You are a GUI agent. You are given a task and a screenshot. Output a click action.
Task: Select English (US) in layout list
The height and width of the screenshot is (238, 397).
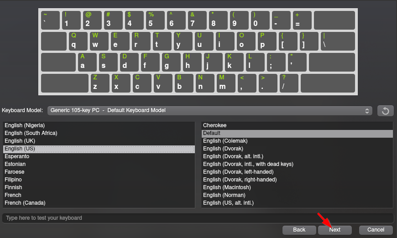99,149
